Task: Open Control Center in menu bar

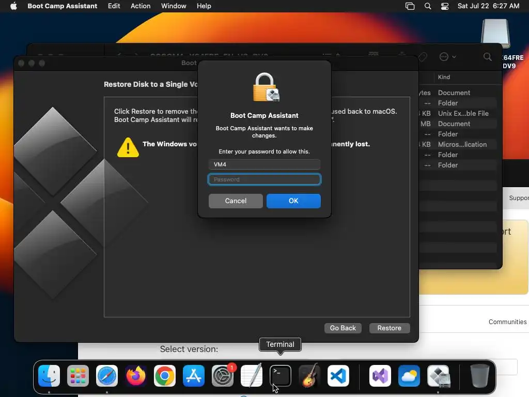Action: coord(445,6)
